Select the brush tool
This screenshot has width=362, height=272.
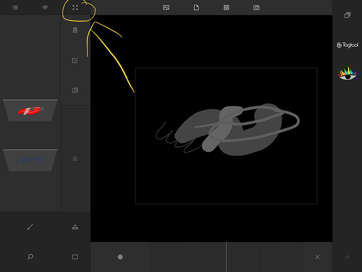click(30, 227)
